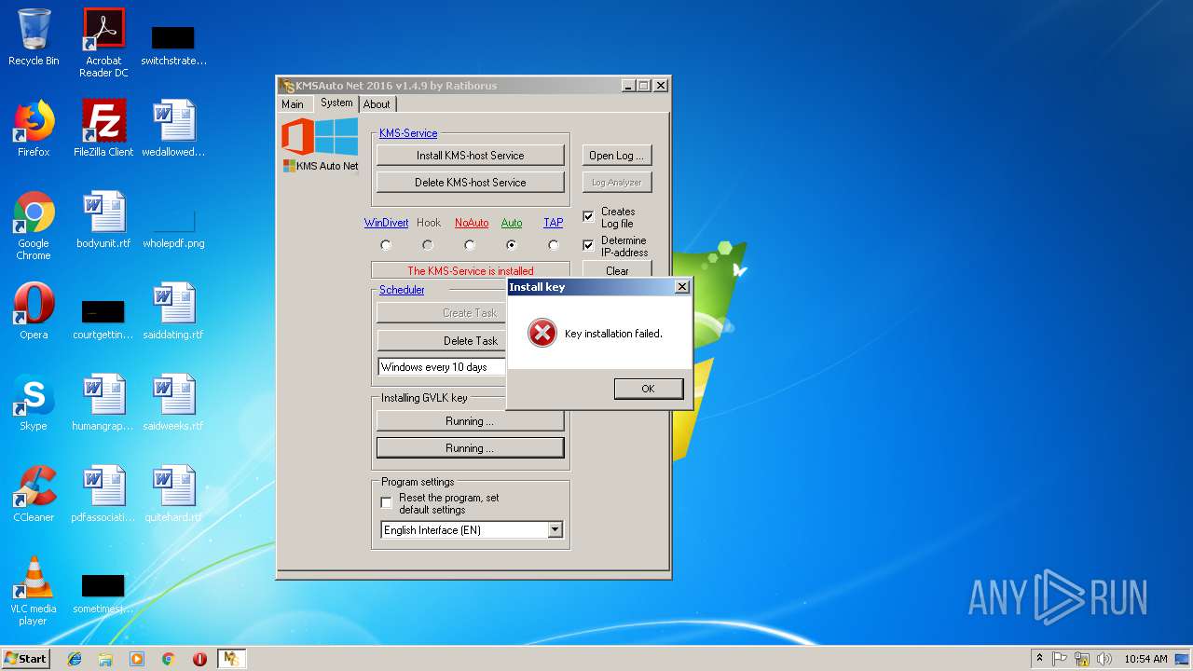The height and width of the screenshot is (671, 1193).
Task: Launch Acrobat Reader DC shortcut
Action: tap(103, 43)
